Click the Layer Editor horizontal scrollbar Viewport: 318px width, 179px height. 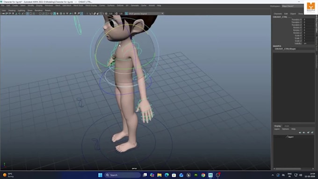pyautogui.click(x=288, y=169)
